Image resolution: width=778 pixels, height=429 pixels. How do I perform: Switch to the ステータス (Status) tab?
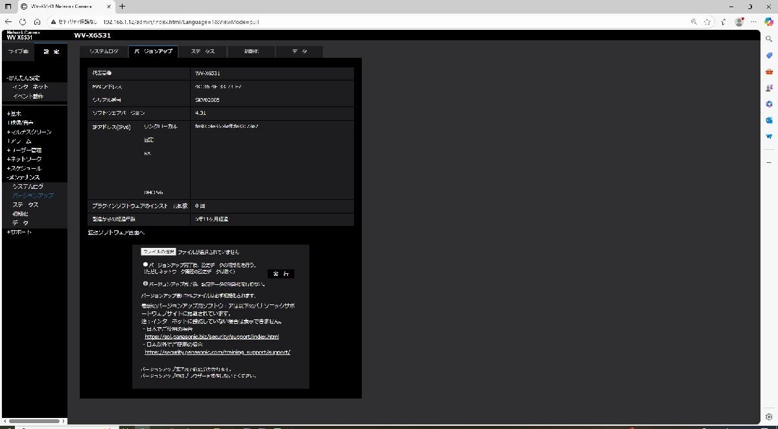click(x=203, y=51)
